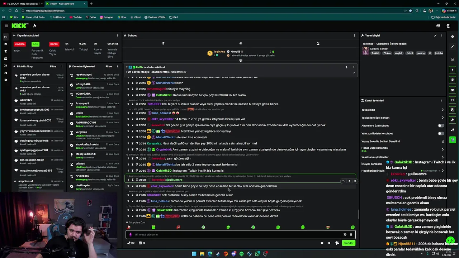Toggle Yalnızca ifadelerle sohbet switch
The image size is (459, 258).
tap(441, 134)
